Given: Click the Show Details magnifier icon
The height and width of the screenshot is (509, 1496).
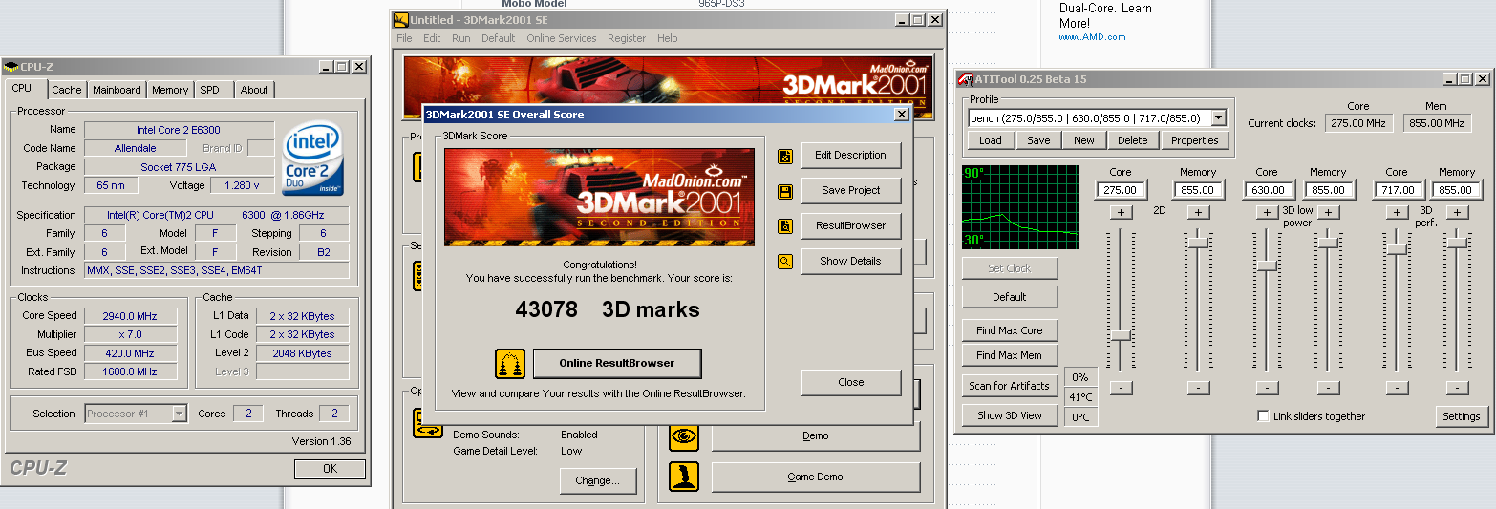Looking at the screenshot, I should (x=785, y=261).
